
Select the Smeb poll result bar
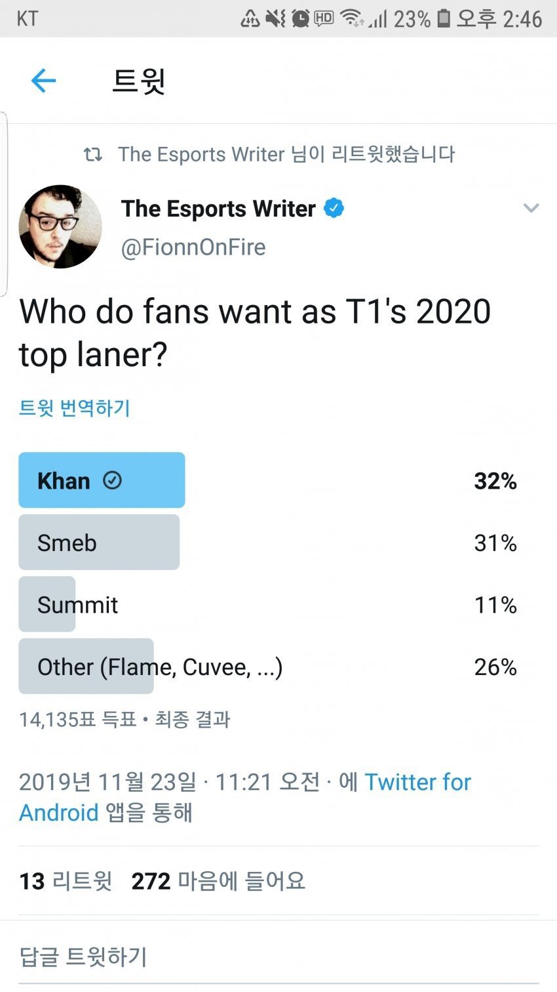(99, 543)
